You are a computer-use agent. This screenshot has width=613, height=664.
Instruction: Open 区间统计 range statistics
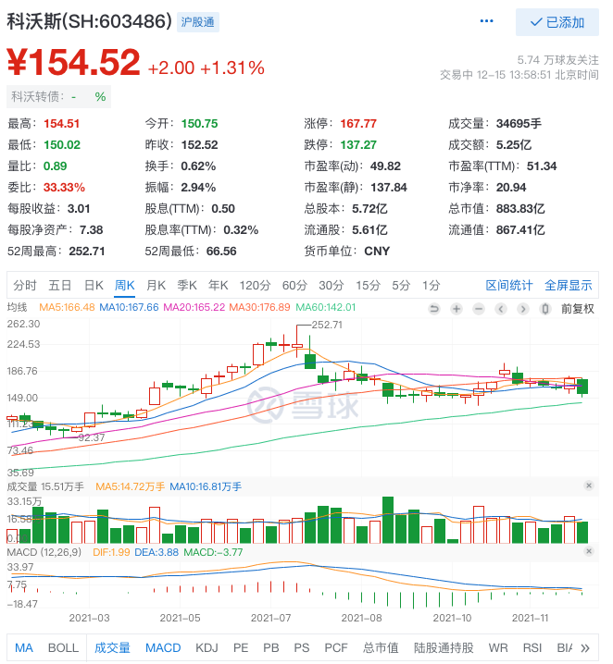(508, 285)
